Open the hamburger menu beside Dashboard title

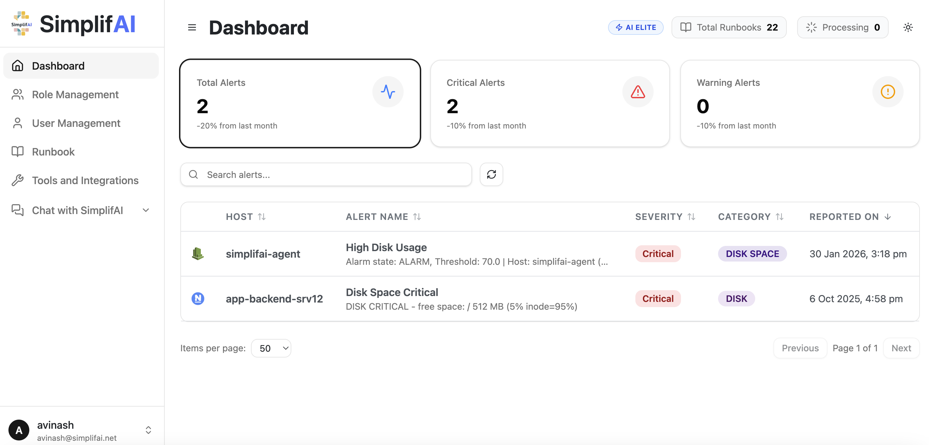click(192, 27)
